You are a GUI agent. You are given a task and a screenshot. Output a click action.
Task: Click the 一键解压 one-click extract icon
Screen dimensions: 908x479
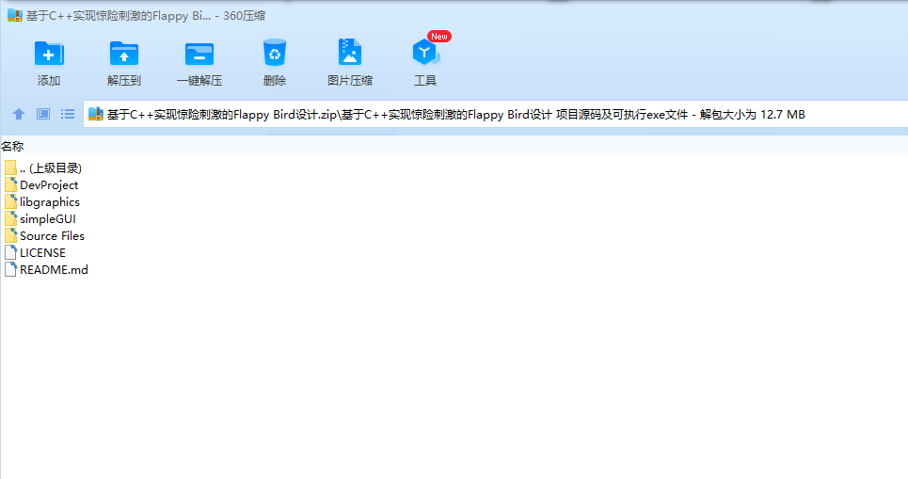199,54
